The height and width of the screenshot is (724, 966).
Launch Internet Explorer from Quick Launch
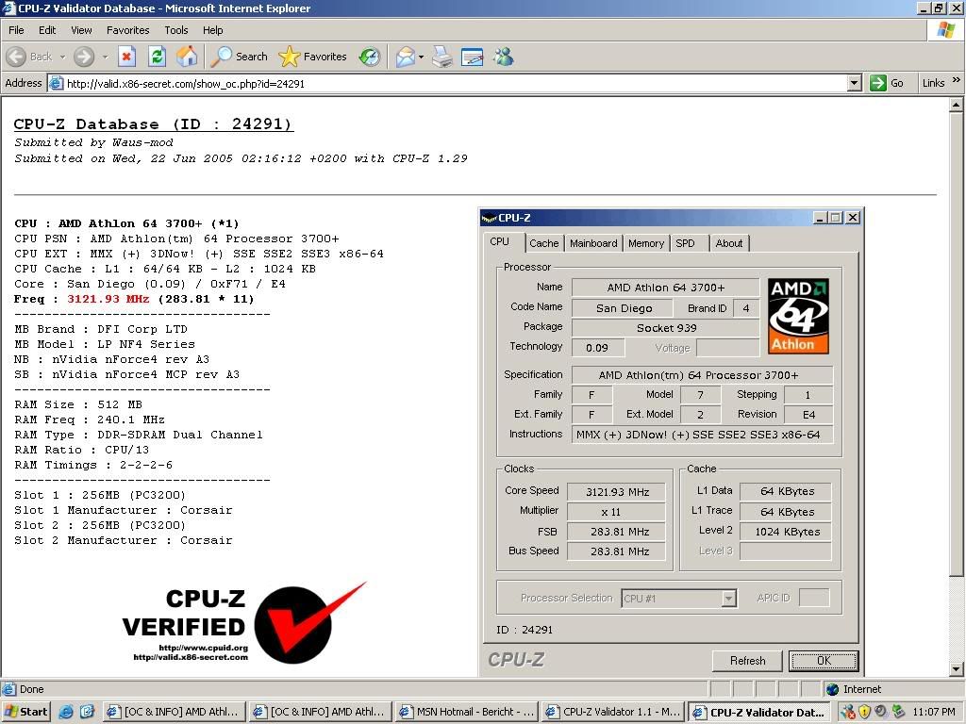coord(66,712)
